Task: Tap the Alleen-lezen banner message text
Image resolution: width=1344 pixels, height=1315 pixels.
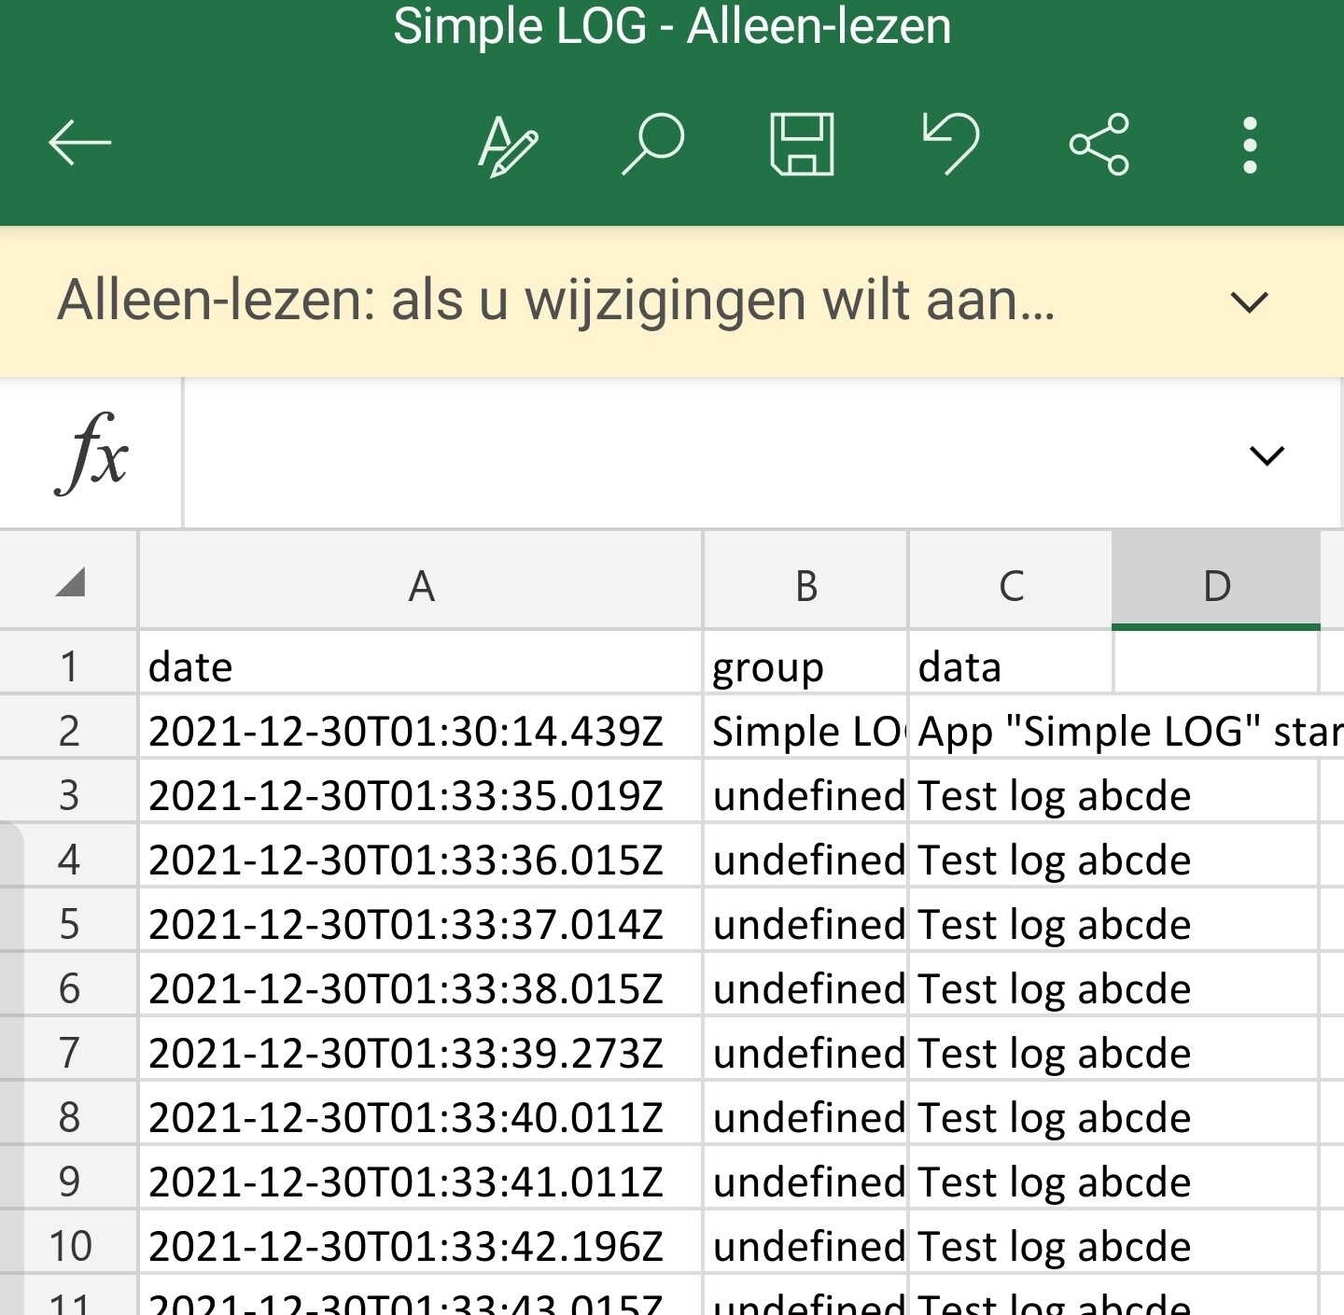Action: click(556, 301)
